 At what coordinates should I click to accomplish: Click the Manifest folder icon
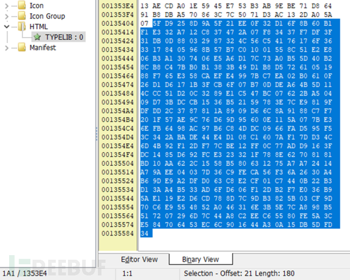22,47
